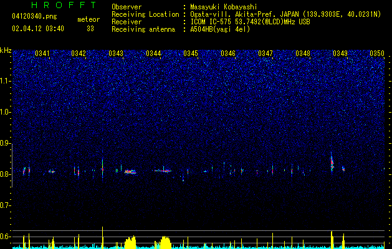
Task: Click the 0342 time marker
Action: click(x=79, y=53)
